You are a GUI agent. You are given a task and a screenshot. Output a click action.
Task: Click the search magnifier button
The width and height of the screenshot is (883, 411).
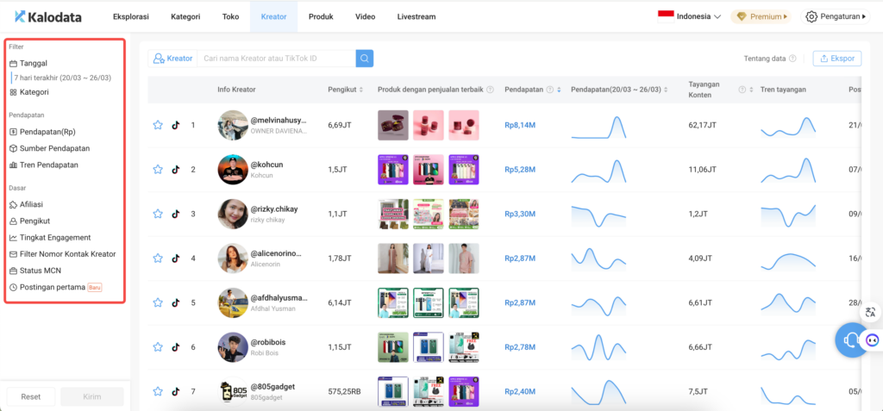[365, 58]
